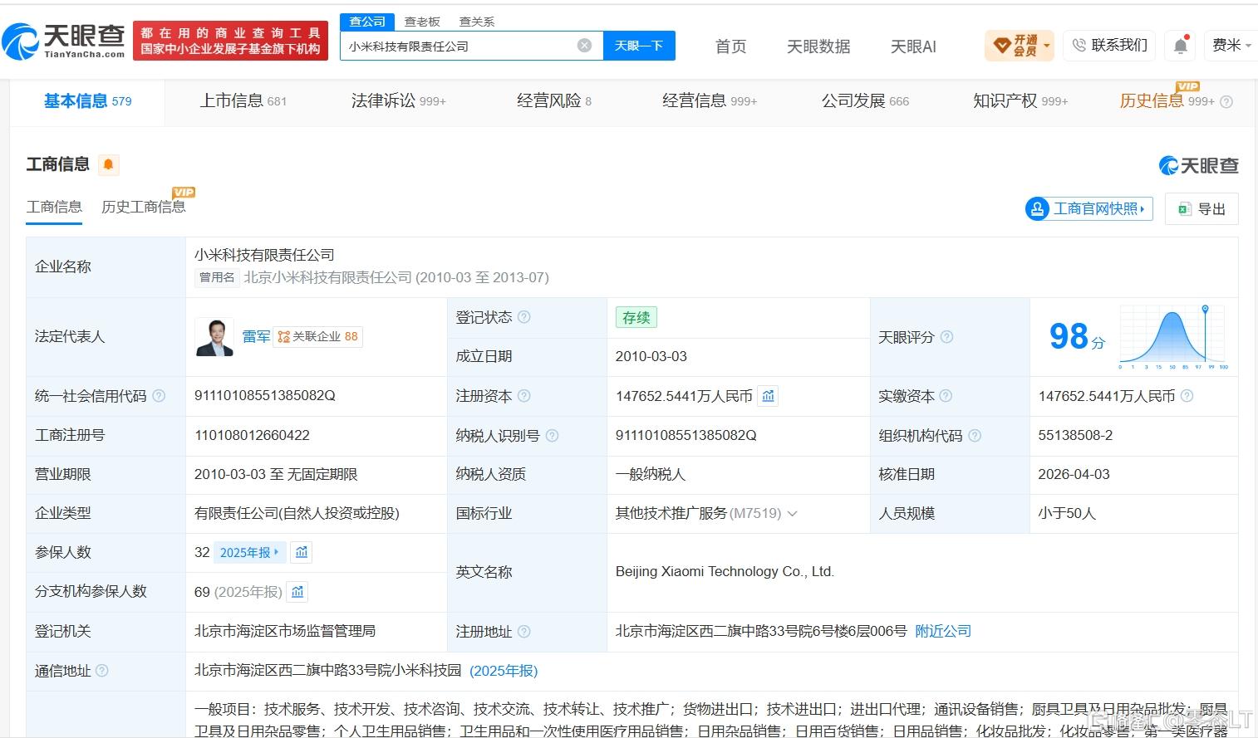This screenshot has width=1258, height=738.
Task: Select the 查关系 search tab
Action: tap(477, 22)
